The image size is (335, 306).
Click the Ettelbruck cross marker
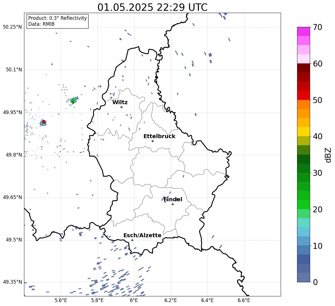click(x=153, y=141)
